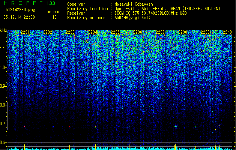
Task: Click the 2234 time marker
Action: [x=93, y=32]
